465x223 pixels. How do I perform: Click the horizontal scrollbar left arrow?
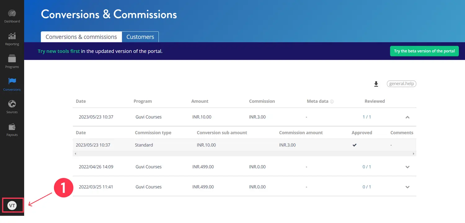(x=75, y=154)
